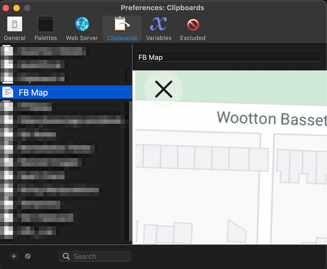The height and width of the screenshot is (269, 327).
Task: Focus the Search field
Action: [95, 256]
